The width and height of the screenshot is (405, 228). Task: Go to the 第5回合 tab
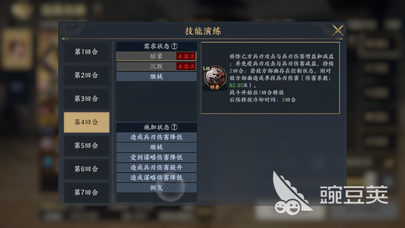click(x=87, y=146)
